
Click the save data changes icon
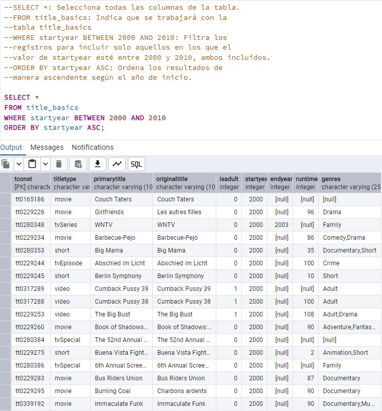click(x=78, y=164)
